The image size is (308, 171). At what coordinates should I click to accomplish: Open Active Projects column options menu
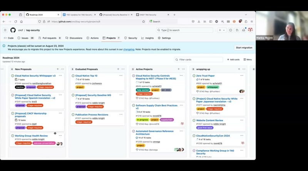(x=184, y=69)
